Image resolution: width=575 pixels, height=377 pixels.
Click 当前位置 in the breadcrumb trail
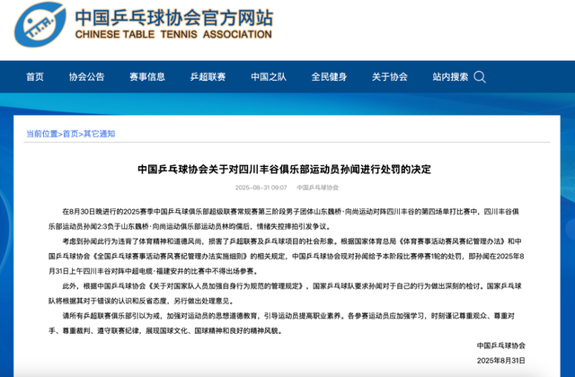pyautogui.click(x=42, y=134)
